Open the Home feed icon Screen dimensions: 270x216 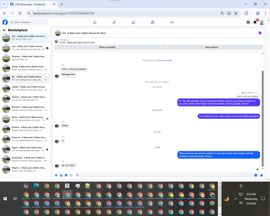tap(94, 22)
